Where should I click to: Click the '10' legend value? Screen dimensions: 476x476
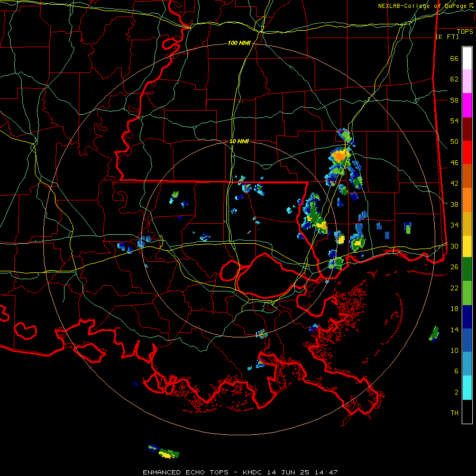tap(454, 350)
